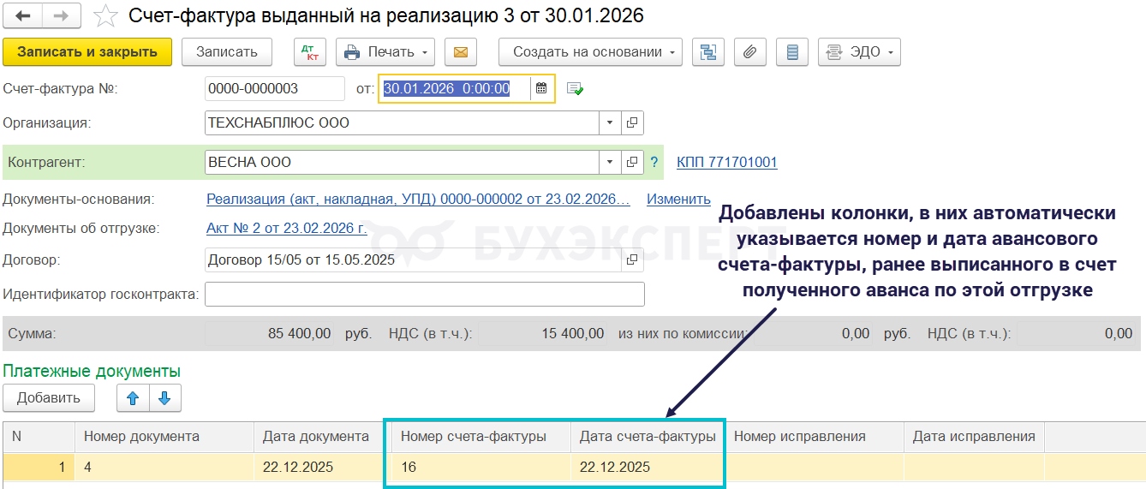Select Дата счета-фактуры cell 22.12.2025
The image size is (1146, 489).
[648, 468]
